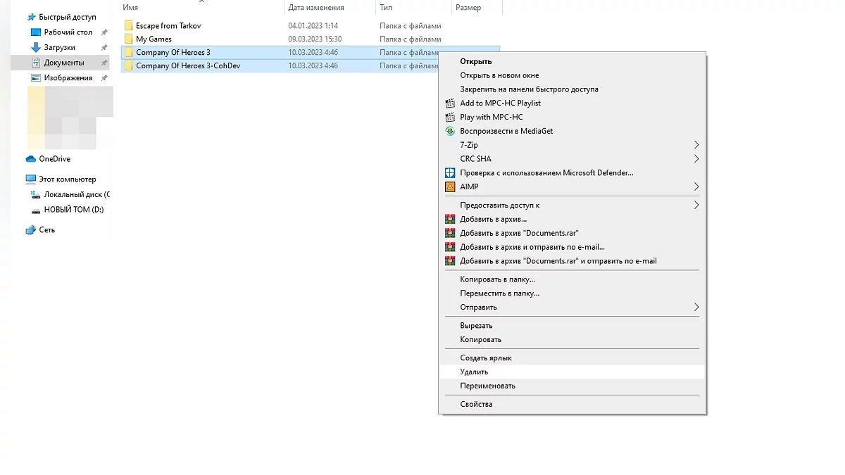Click the Документы icon in sidebar
Screen dimensions: 845x475
click(37, 63)
